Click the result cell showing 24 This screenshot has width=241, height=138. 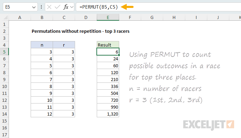[108, 59]
